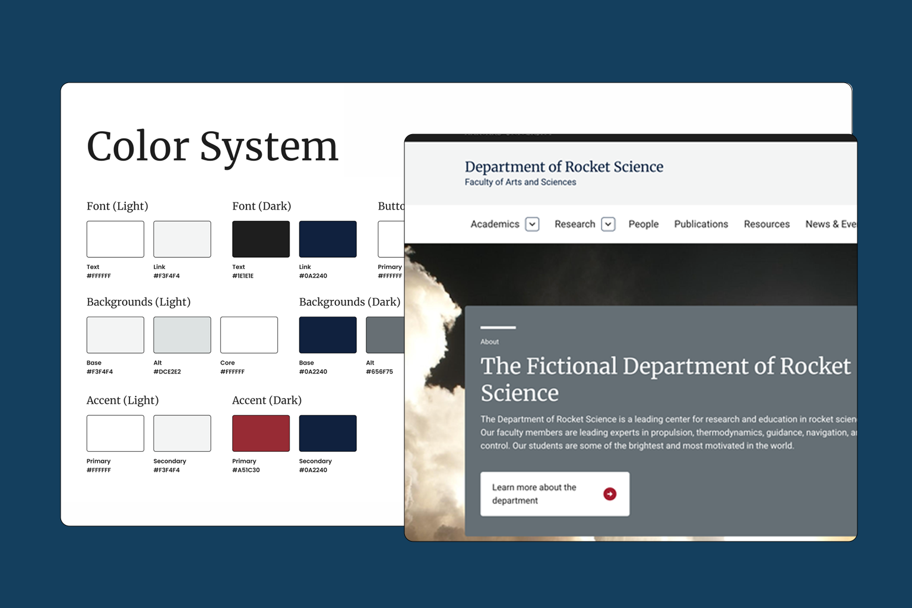Click the navy #0A2240 Link swatch
Image resolution: width=912 pixels, height=608 pixels.
(328, 239)
